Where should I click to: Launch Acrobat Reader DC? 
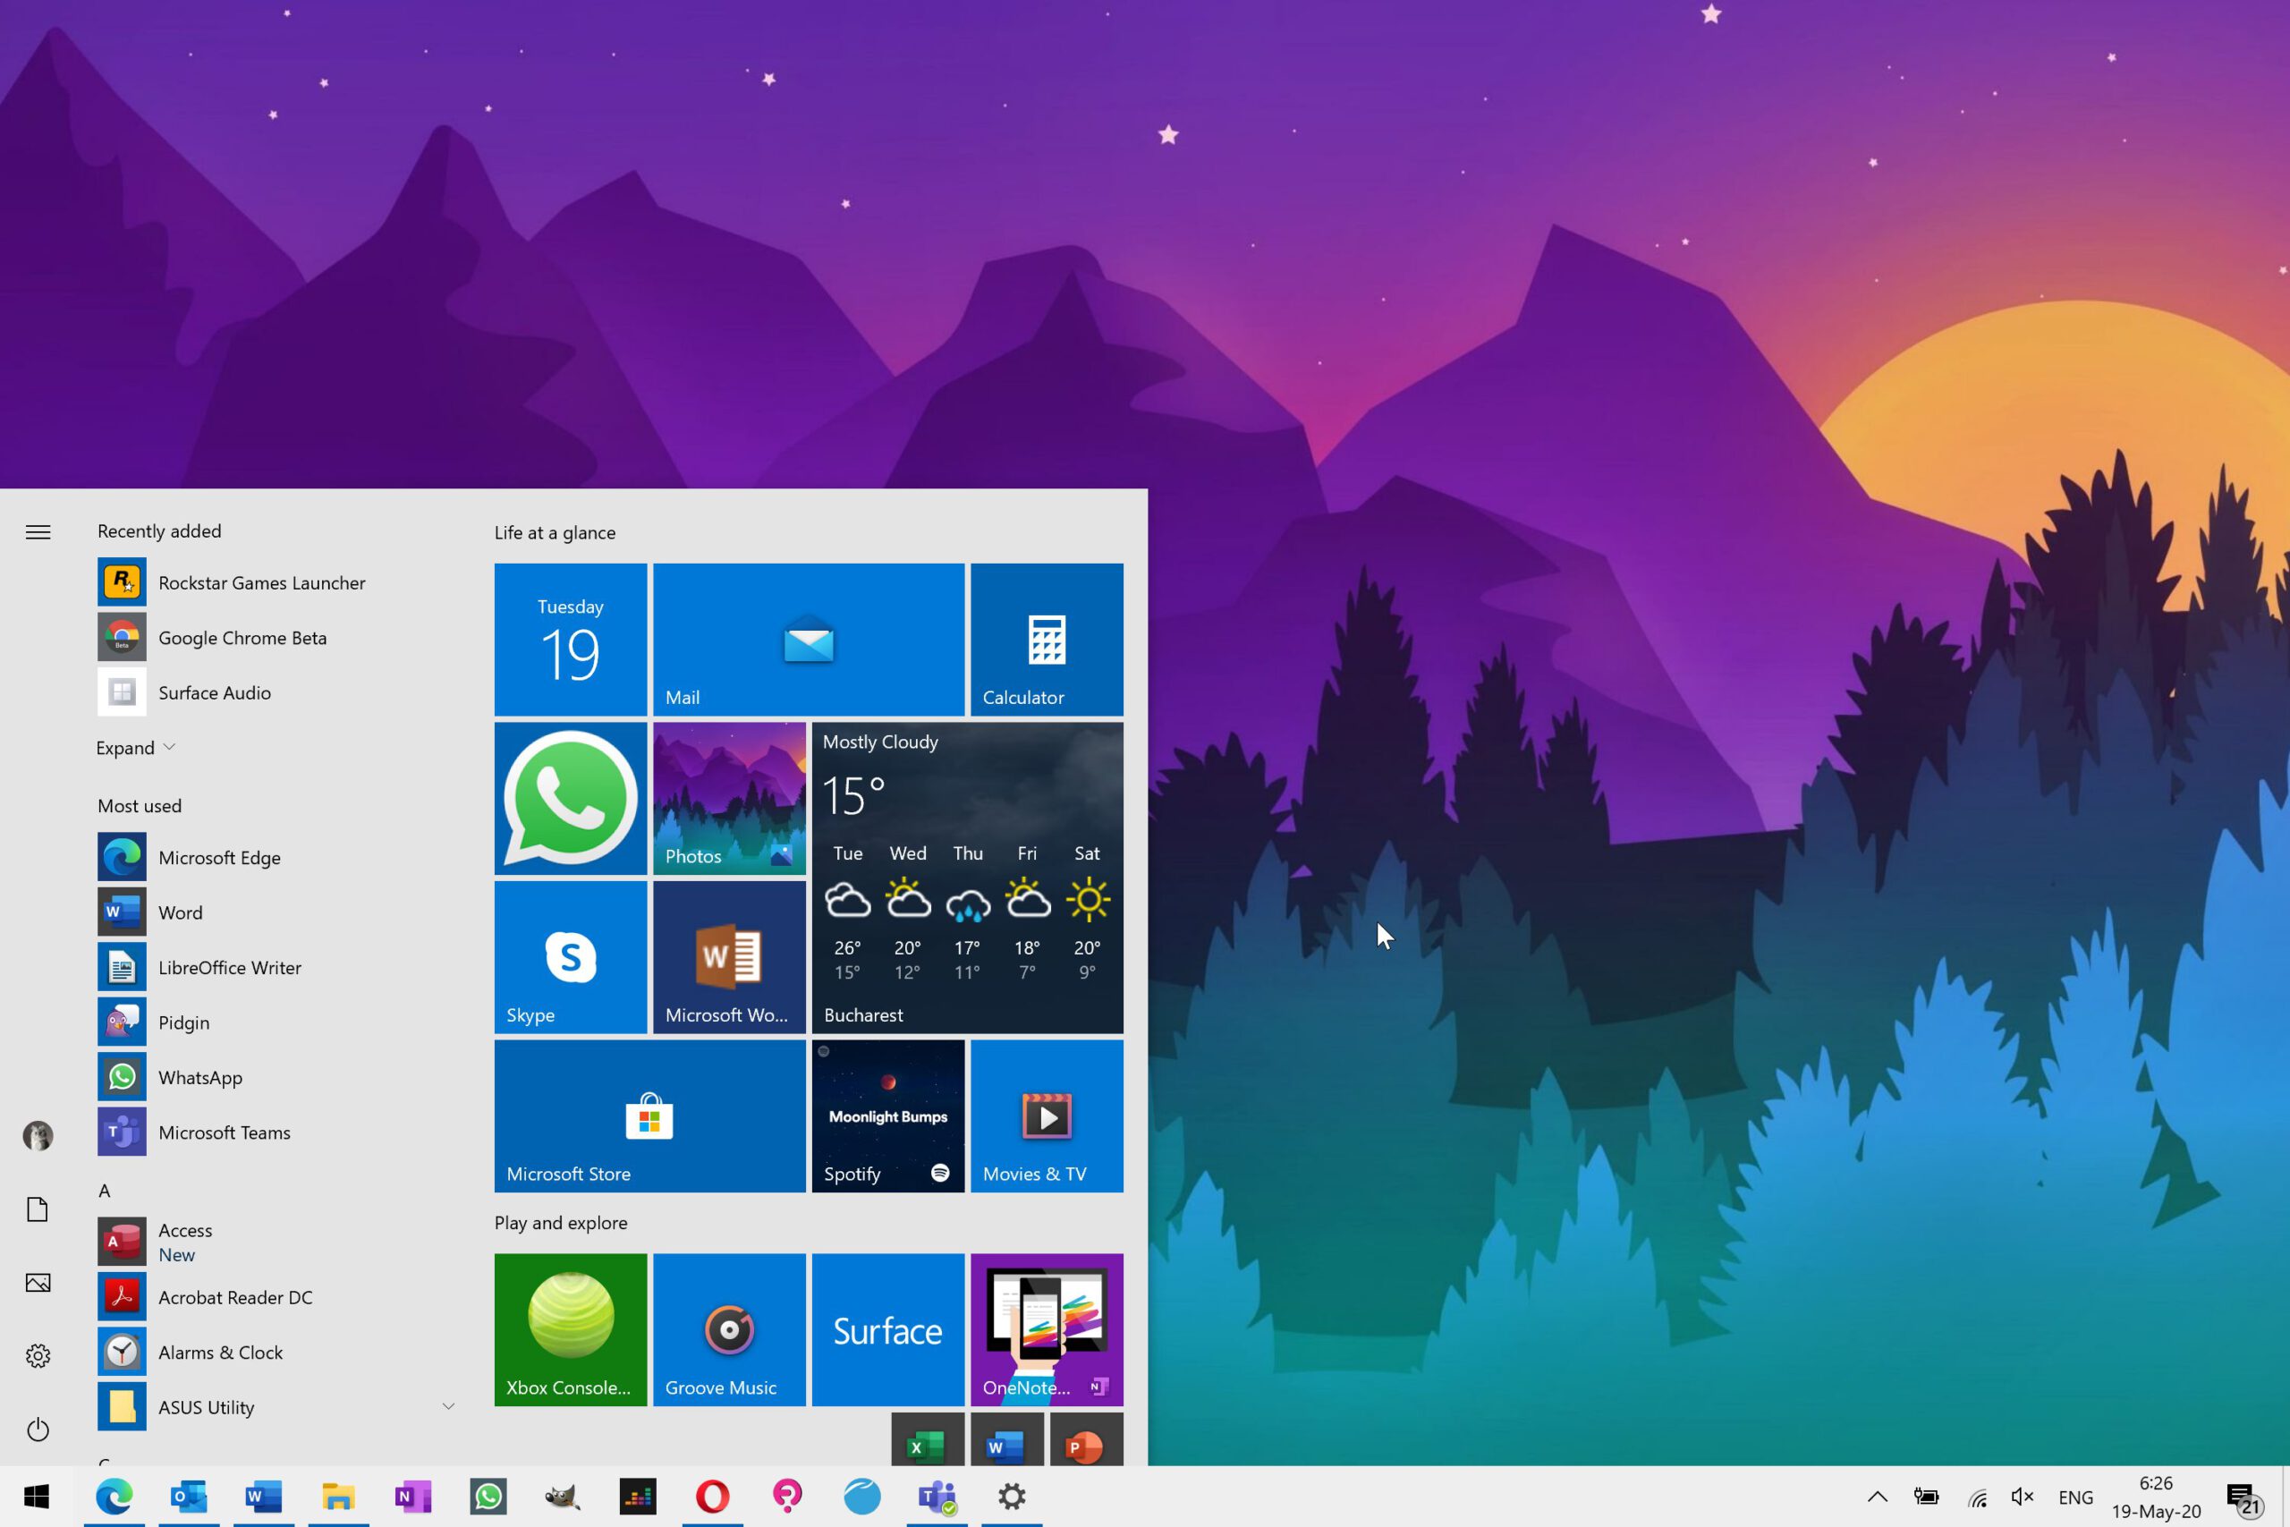coord(276,1297)
